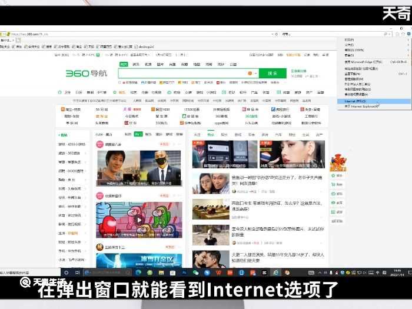The height and width of the screenshot is (309, 412).
Task: Select 管理加载项(M) in the Tools menu
Action: click(374, 79)
